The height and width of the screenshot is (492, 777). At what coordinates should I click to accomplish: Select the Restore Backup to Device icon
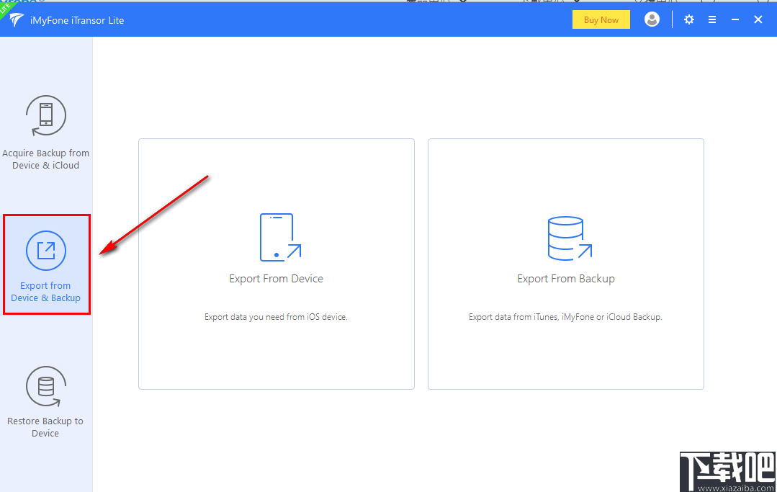[x=45, y=386]
